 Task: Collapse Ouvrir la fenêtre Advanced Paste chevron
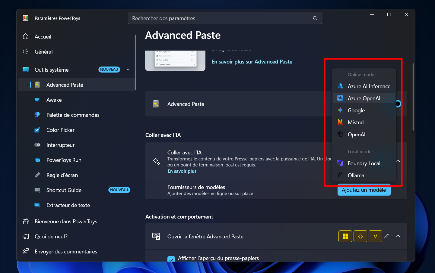point(398,236)
